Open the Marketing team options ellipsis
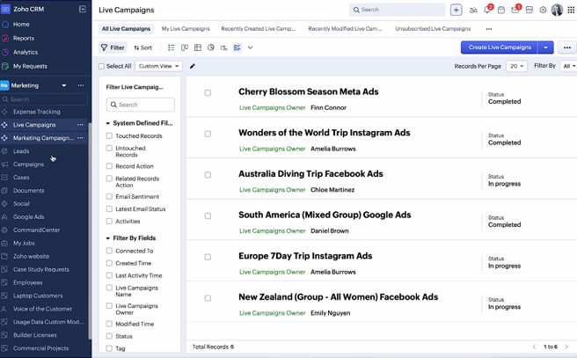The height and width of the screenshot is (358, 577). [81, 85]
